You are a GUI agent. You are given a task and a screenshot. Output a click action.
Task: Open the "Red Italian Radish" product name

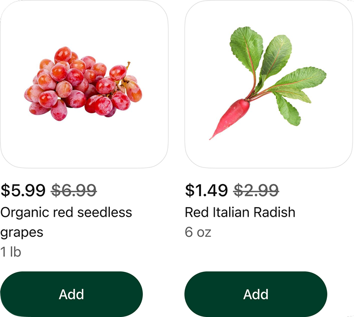(240, 213)
